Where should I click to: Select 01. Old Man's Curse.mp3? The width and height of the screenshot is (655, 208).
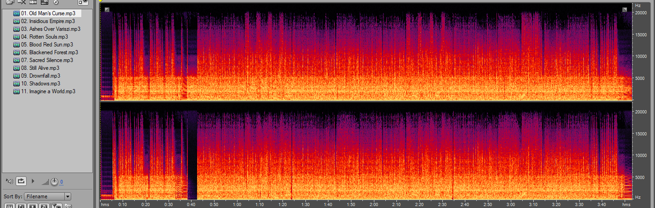point(47,13)
